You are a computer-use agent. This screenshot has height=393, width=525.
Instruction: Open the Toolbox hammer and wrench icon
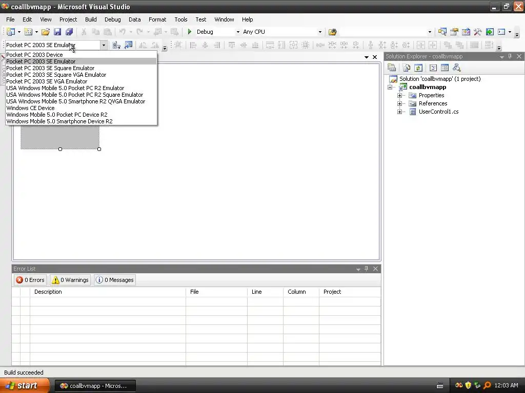coord(477,32)
